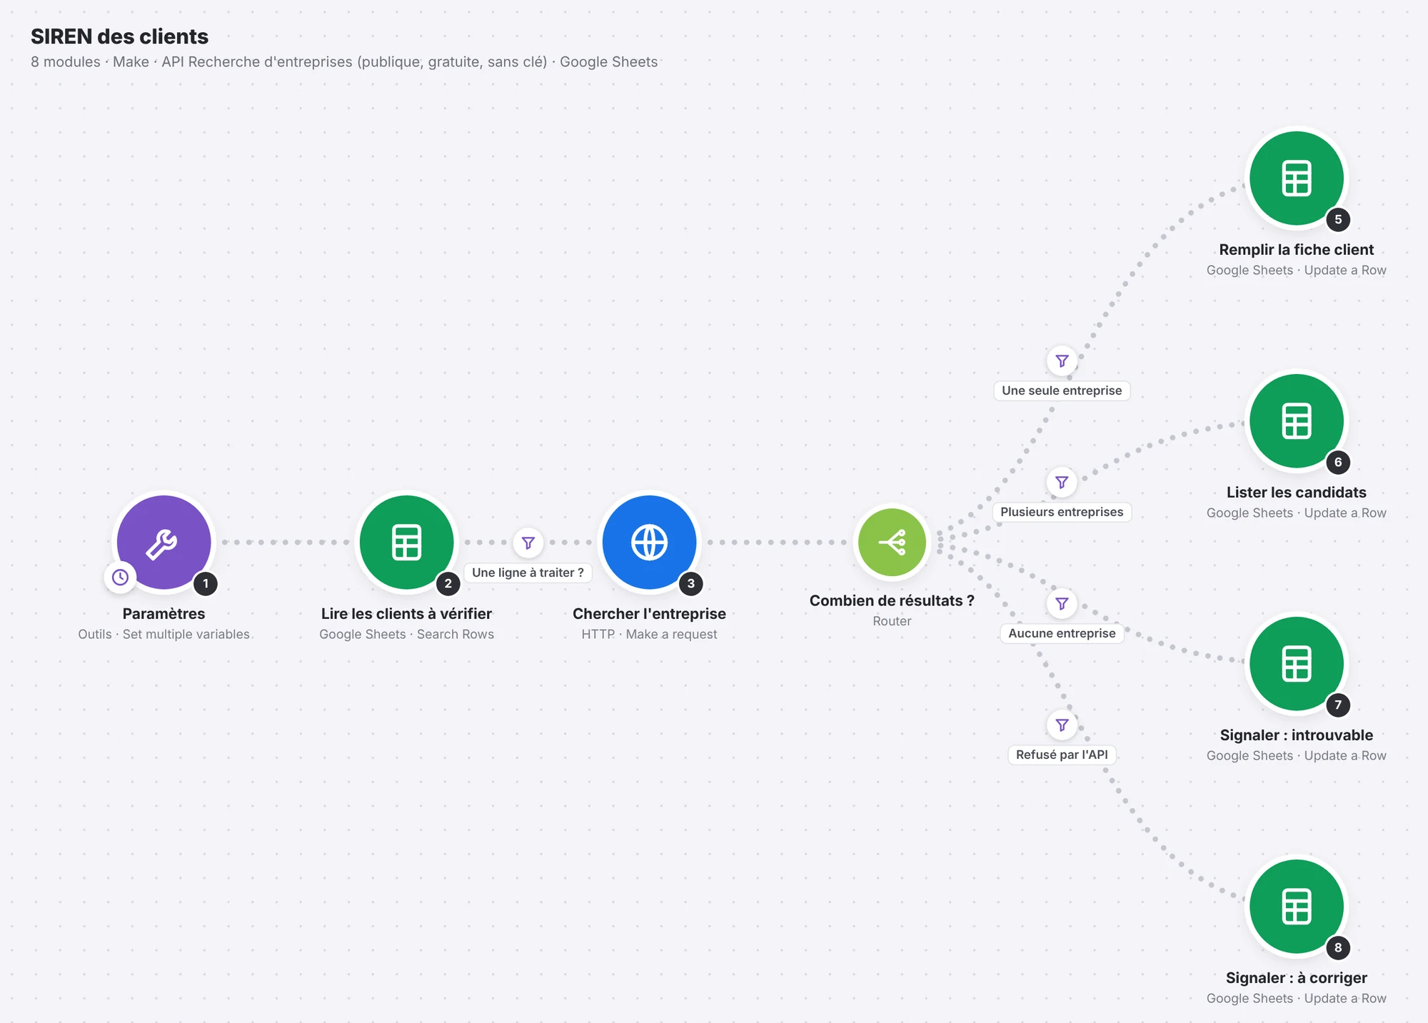Viewport: 1428px width, 1023px height.
Task: Click the Chercher l'entreprise label
Action: (x=649, y=613)
